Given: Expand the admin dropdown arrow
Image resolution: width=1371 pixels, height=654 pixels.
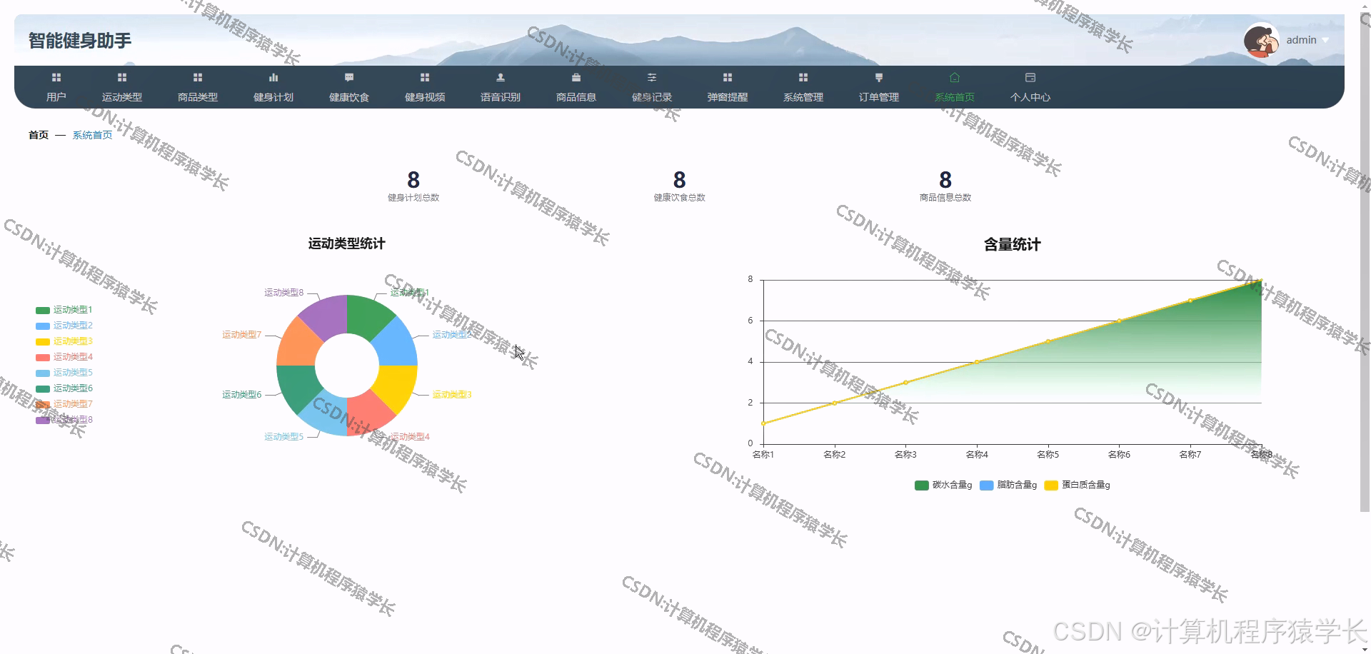Looking at the screenshot, I should click(x=1325, y=41).
